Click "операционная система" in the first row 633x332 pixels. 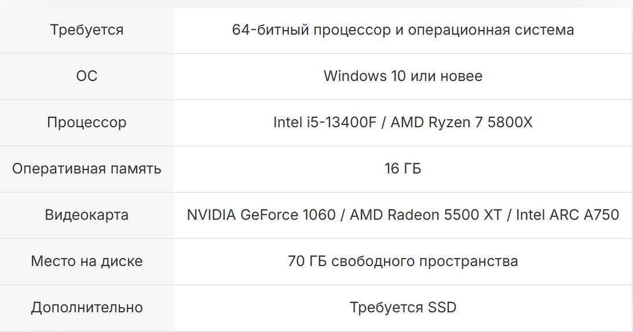pos(491,30)
